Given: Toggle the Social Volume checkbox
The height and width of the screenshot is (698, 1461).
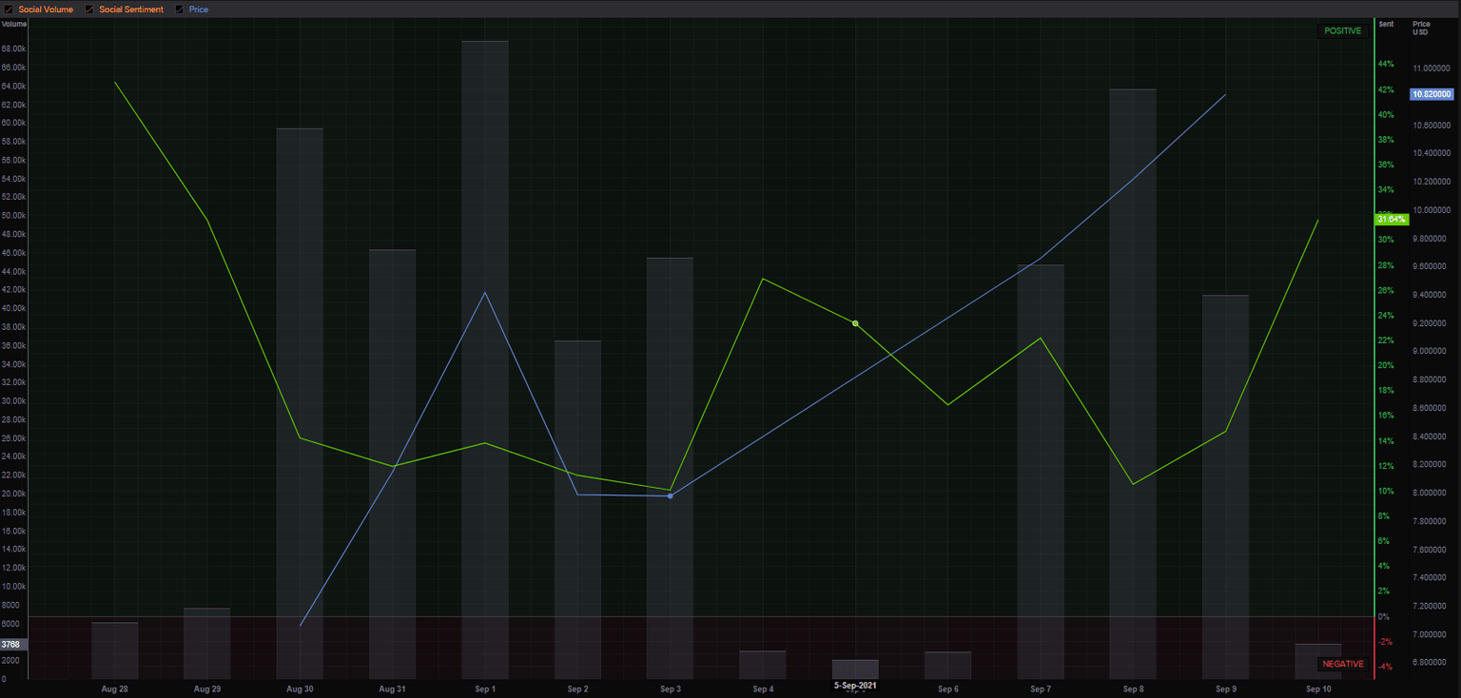Looking at the screenshot, I should [x=10, y=10].
